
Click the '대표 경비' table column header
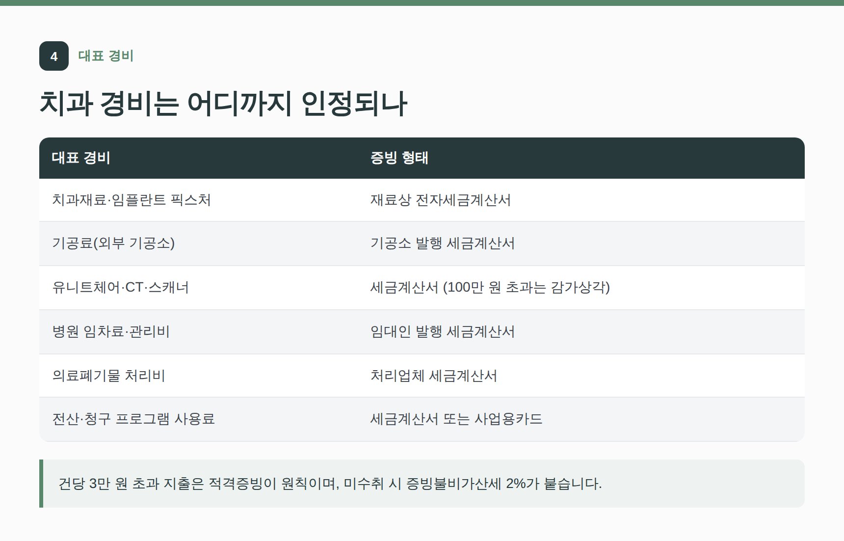tap(198, 158)
